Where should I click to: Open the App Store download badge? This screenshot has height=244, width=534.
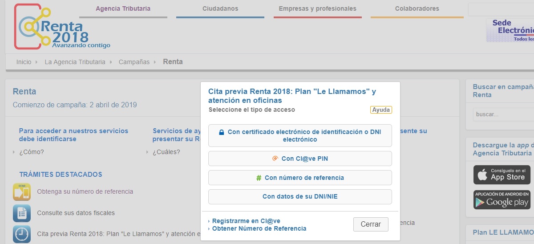pyautogui.click(x=502, y=175)
